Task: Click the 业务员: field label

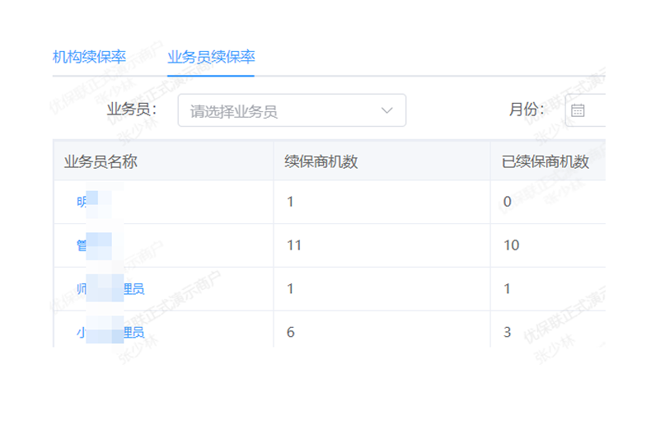Action: 132,110
